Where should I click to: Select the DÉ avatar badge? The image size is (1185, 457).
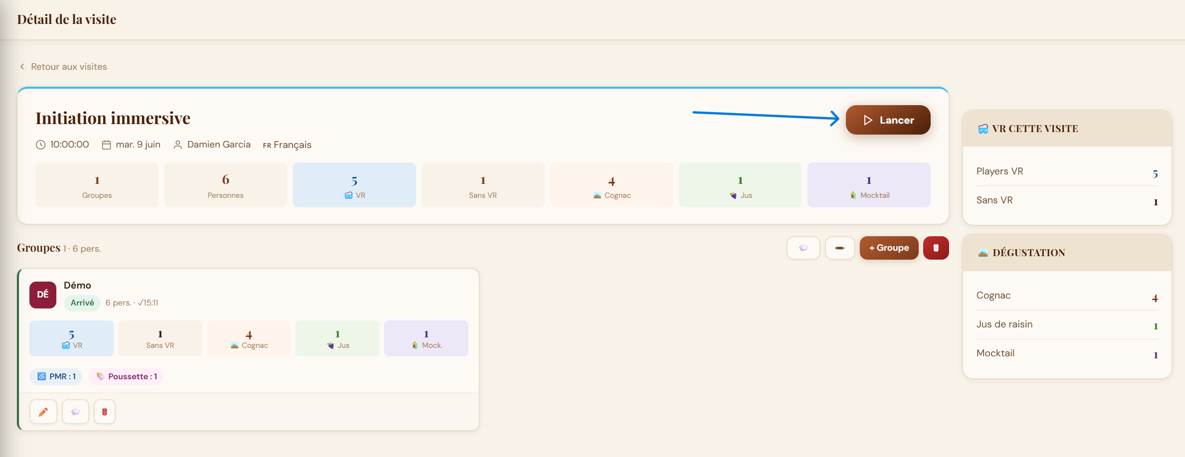43,295
